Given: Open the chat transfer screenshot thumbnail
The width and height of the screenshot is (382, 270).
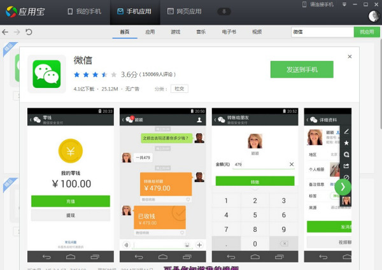Looking at the screenshot, I should 163,185.
